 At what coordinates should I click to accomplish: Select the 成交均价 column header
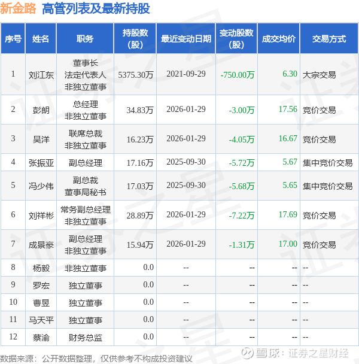point(278,39)
